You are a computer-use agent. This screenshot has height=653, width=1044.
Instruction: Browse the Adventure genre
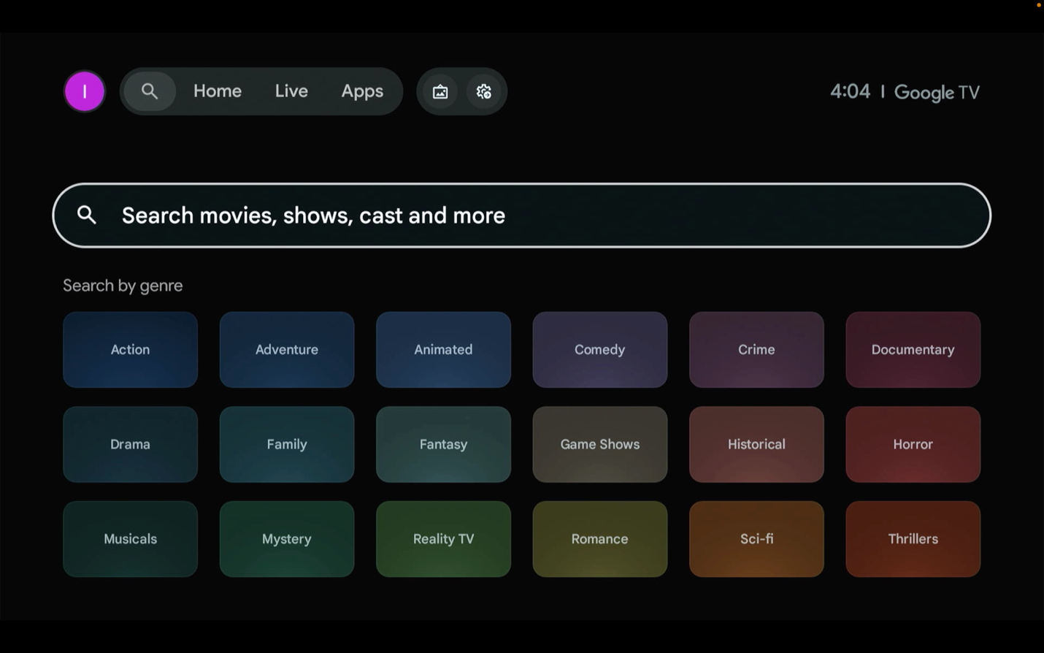287,350
